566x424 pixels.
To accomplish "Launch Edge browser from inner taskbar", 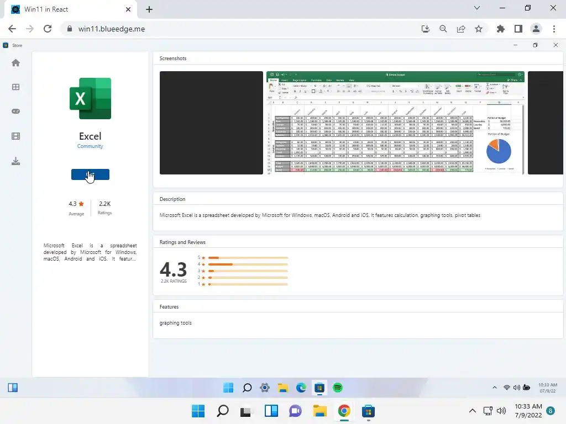I will tap(301, 388).
